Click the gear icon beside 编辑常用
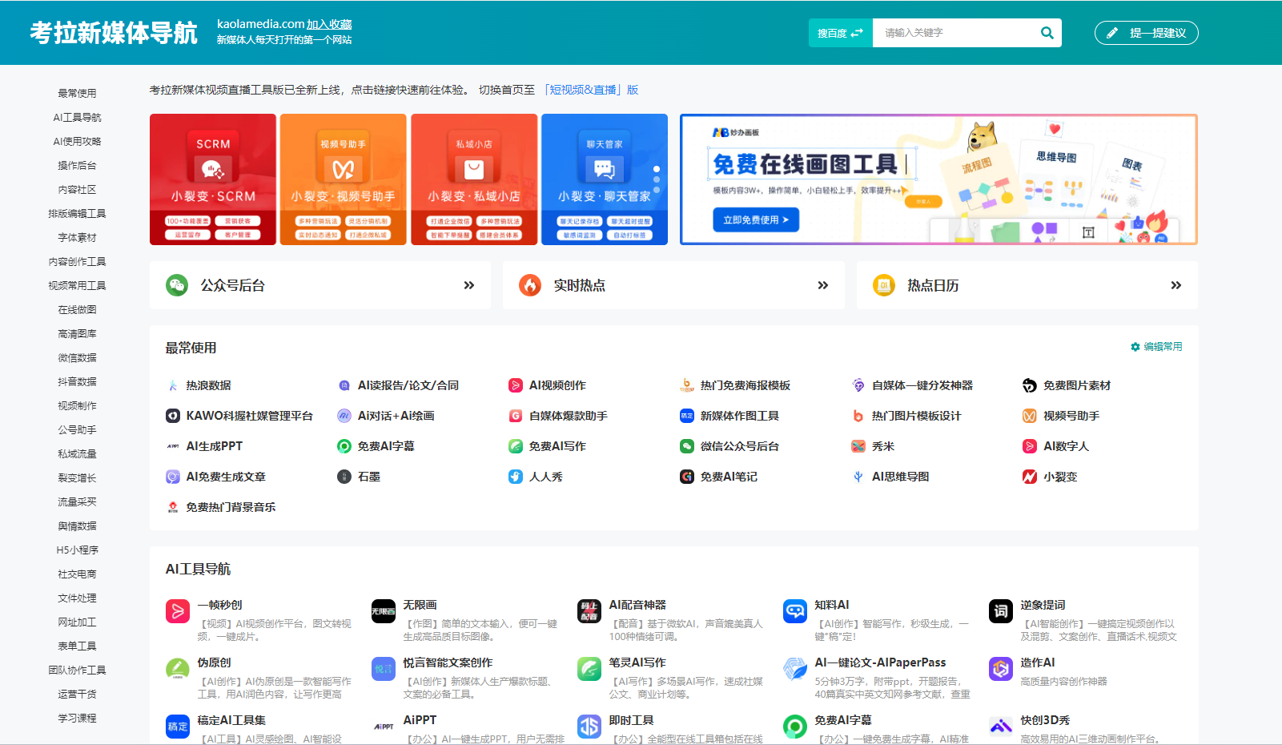 [x=1135, y=347]
